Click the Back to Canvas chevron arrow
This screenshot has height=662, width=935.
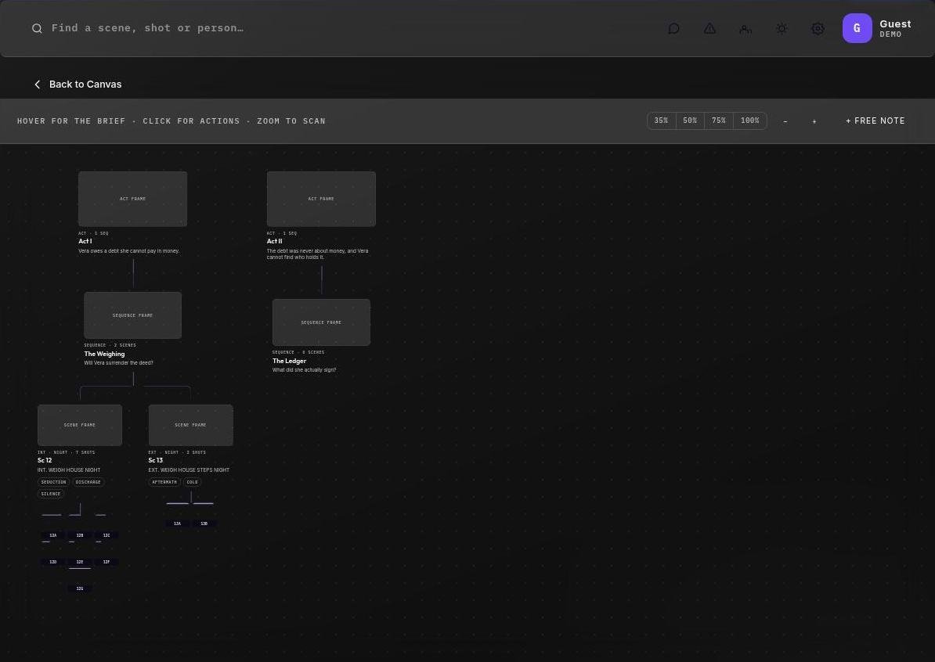click(x=38, y=85)
